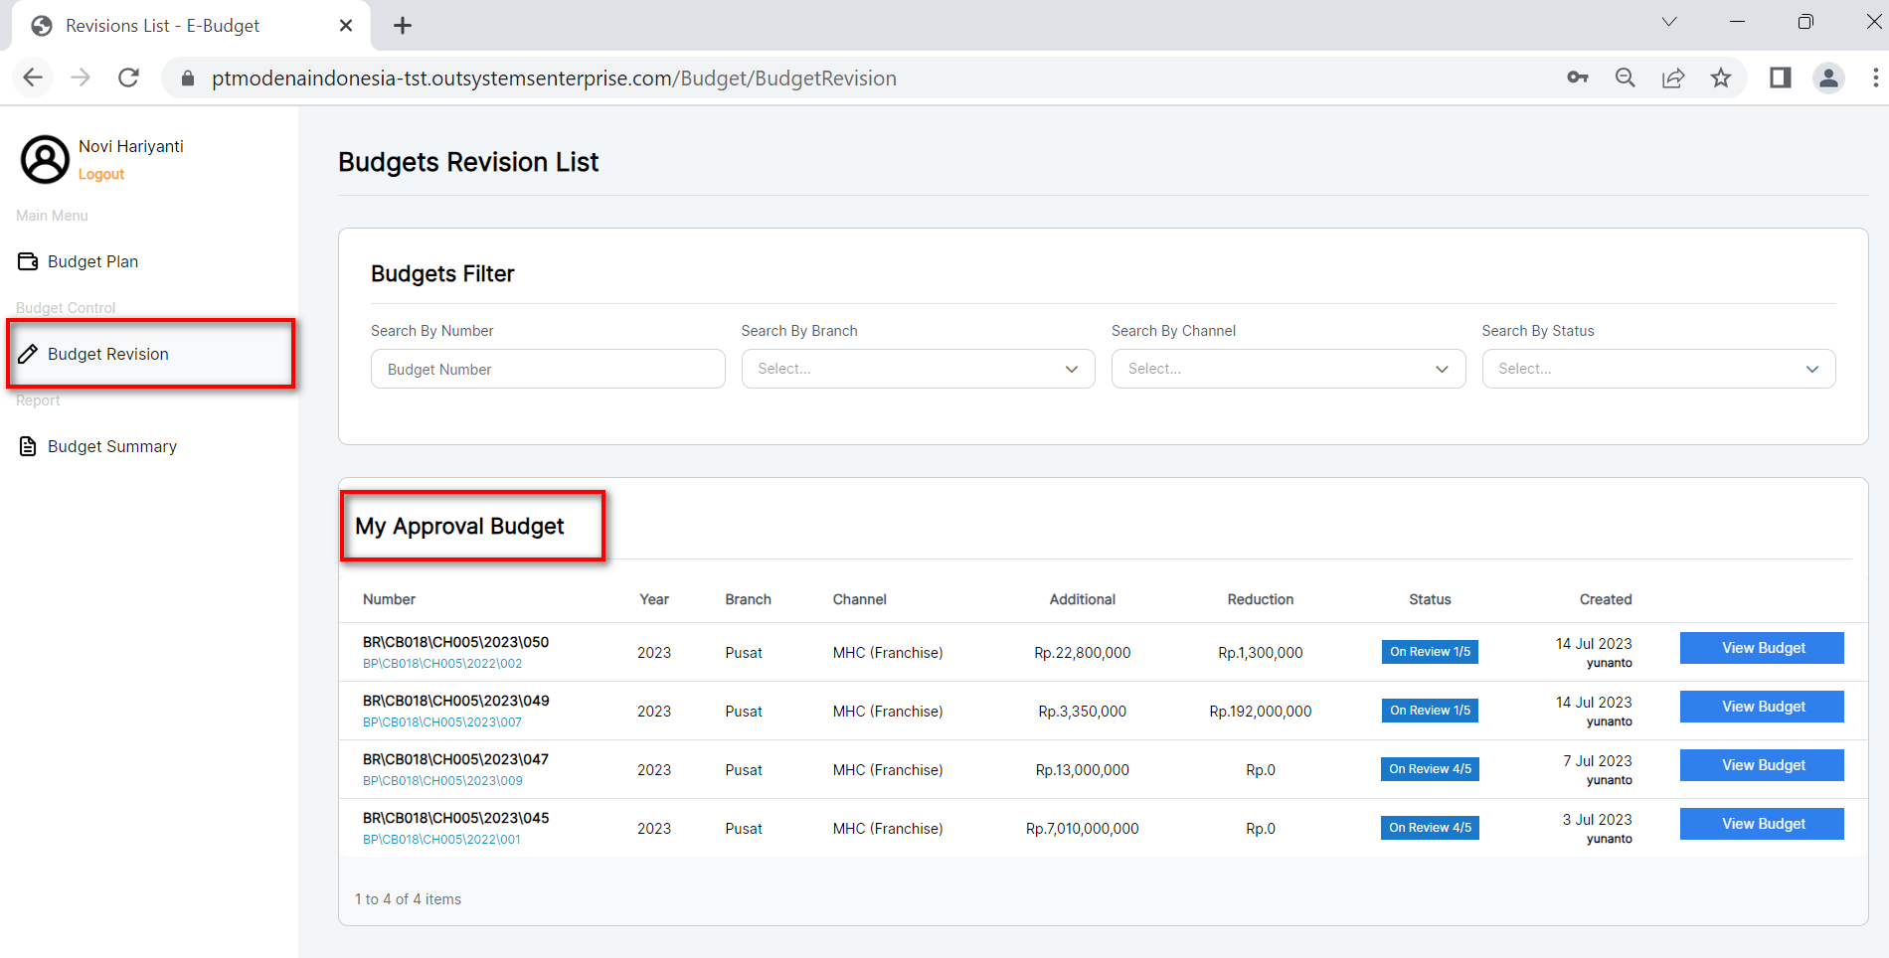Open the browser zoom magnifier icon

pos(1626,78)
